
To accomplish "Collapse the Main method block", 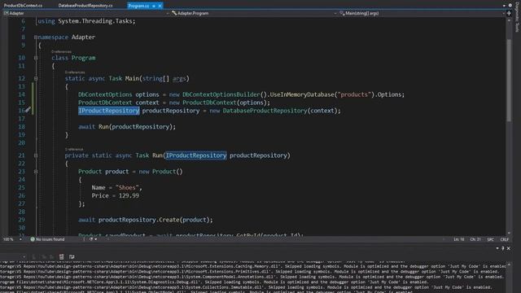I will pos(36,79).
